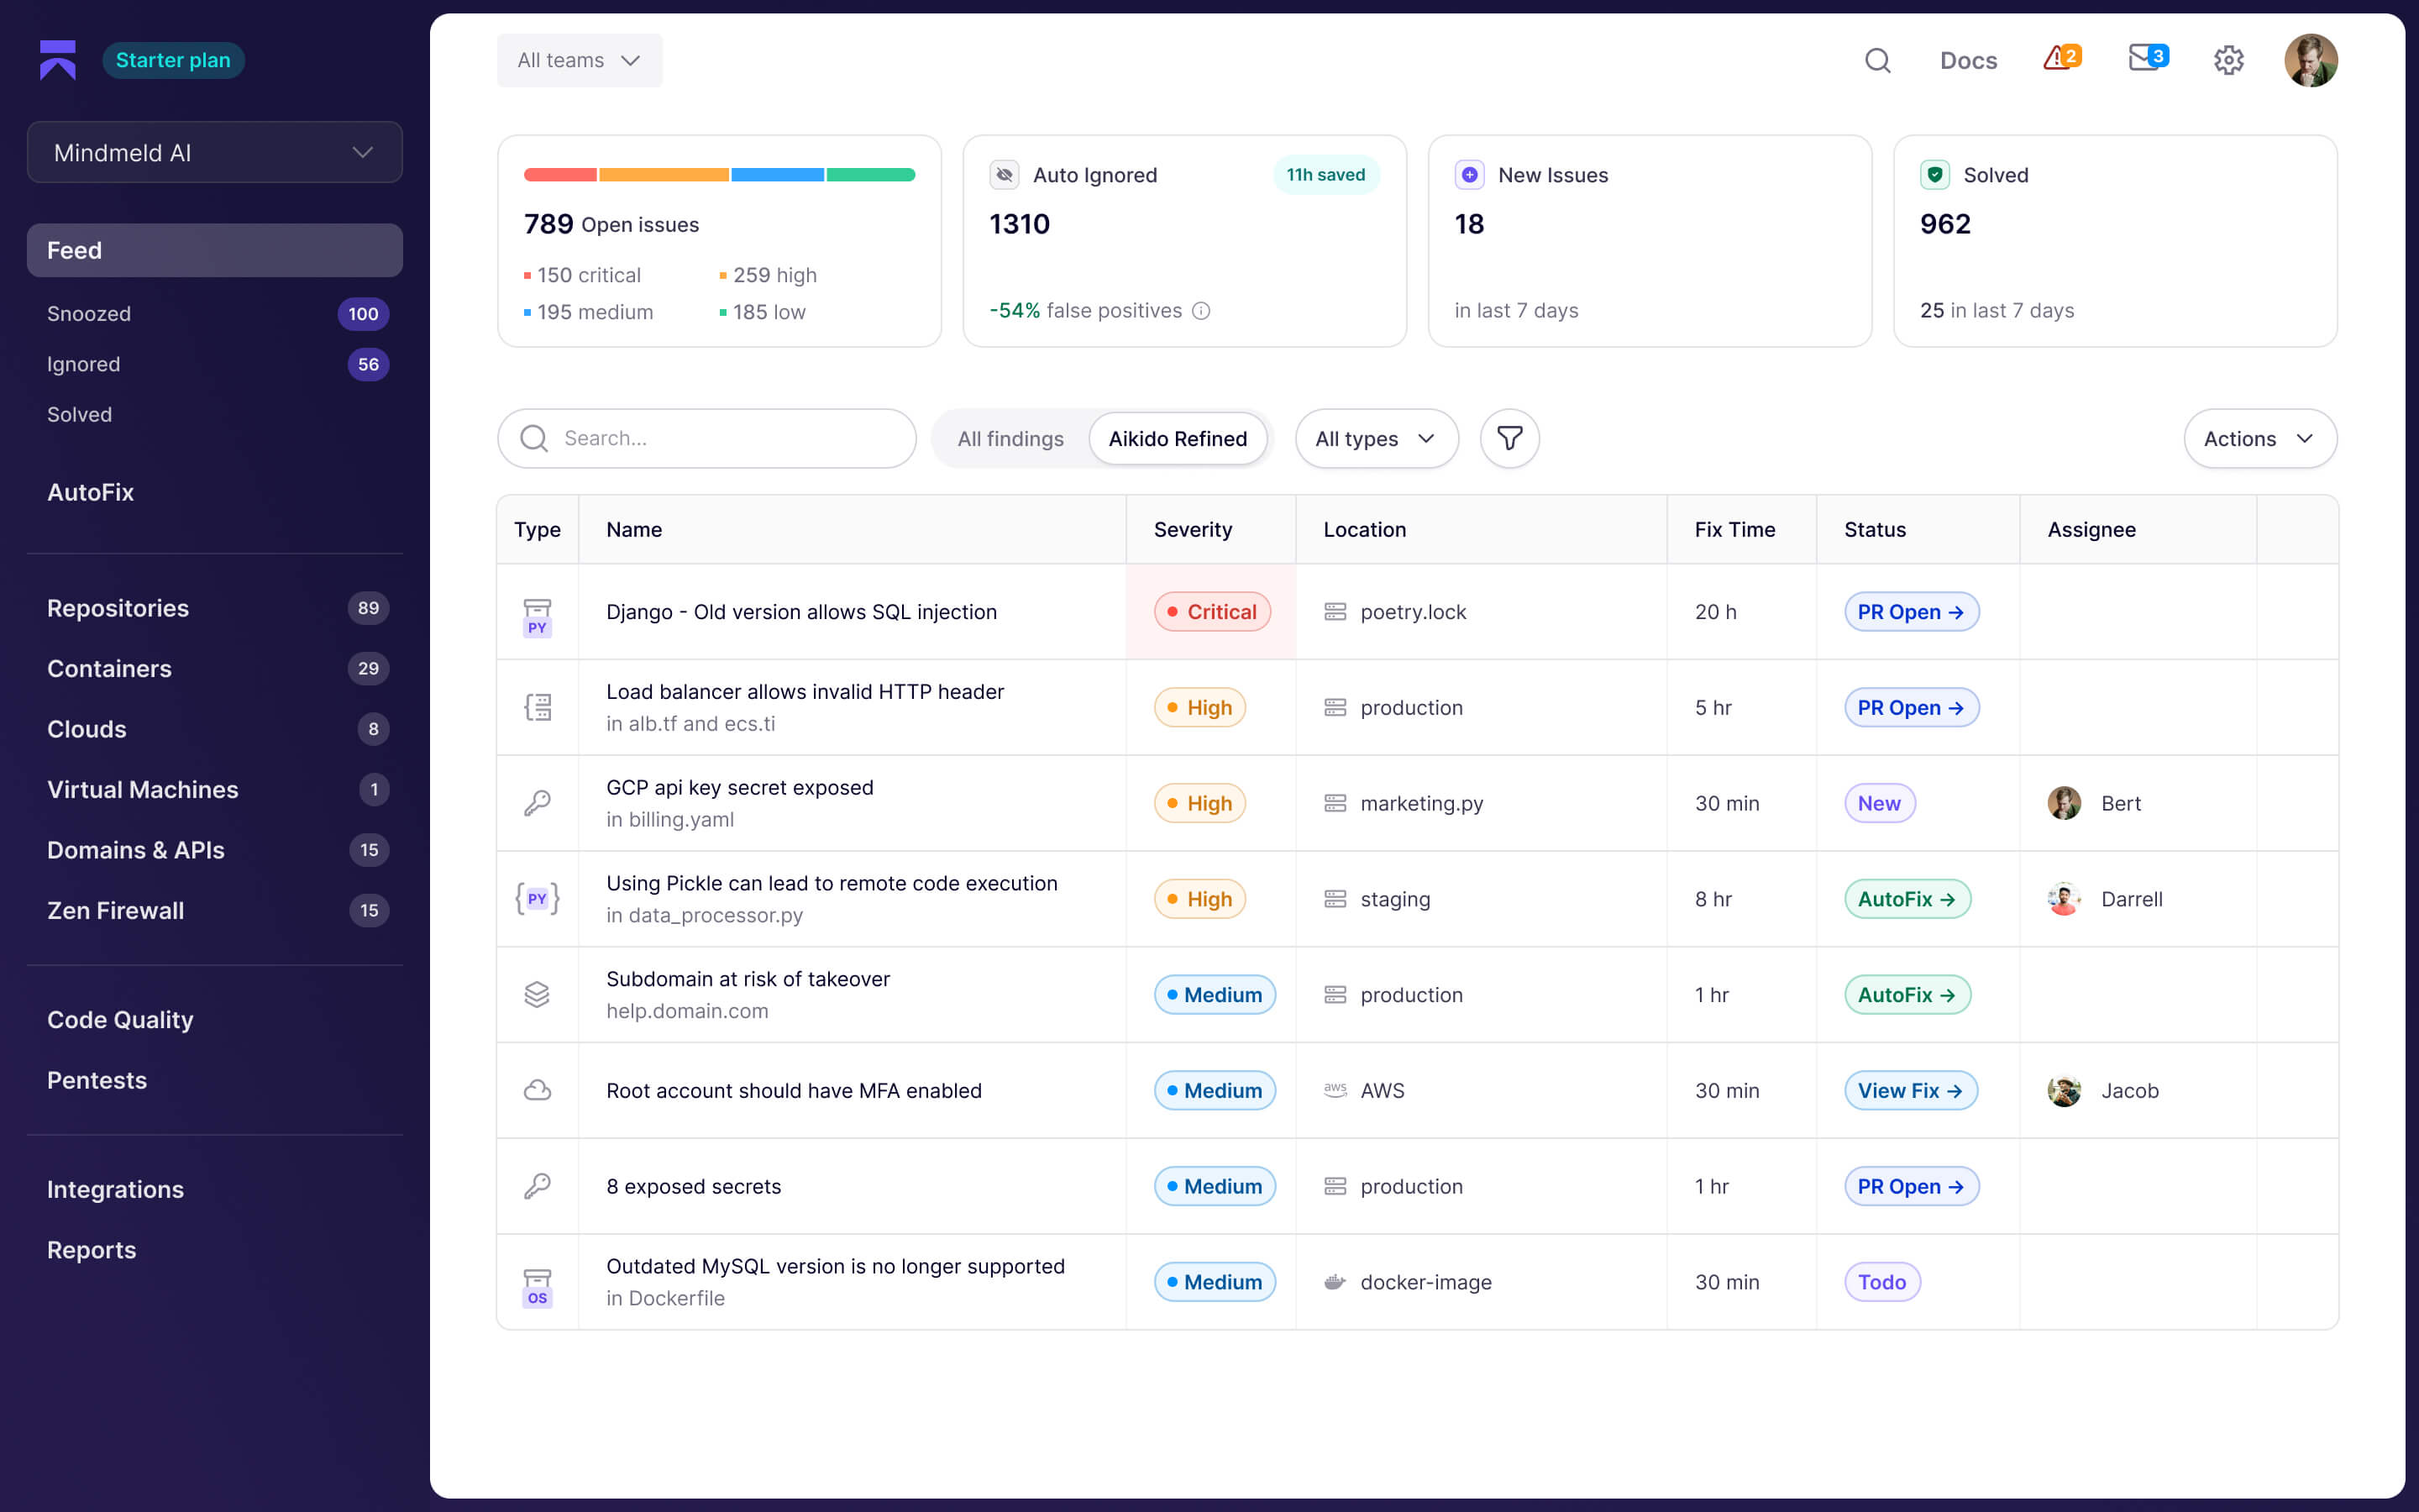The image size is (2419, 1512).
Task: Expand the Actions dropdown menu
Action: [2259, 438]
